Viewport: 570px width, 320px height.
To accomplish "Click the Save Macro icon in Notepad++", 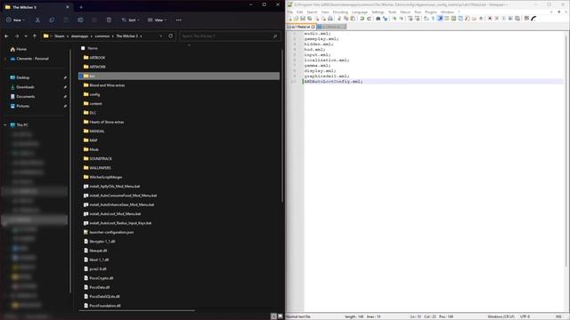I will pyautogui.click(x=517, y=19).
